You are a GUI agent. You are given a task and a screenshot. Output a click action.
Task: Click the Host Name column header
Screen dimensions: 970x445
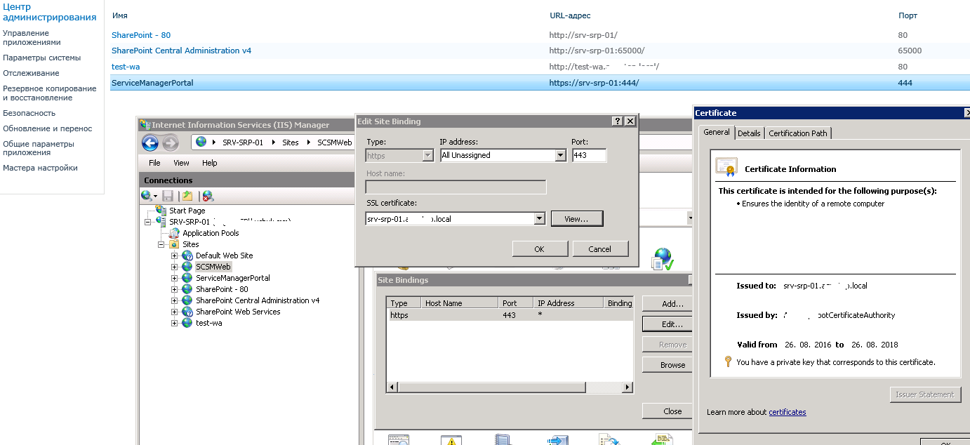[458, 303]
